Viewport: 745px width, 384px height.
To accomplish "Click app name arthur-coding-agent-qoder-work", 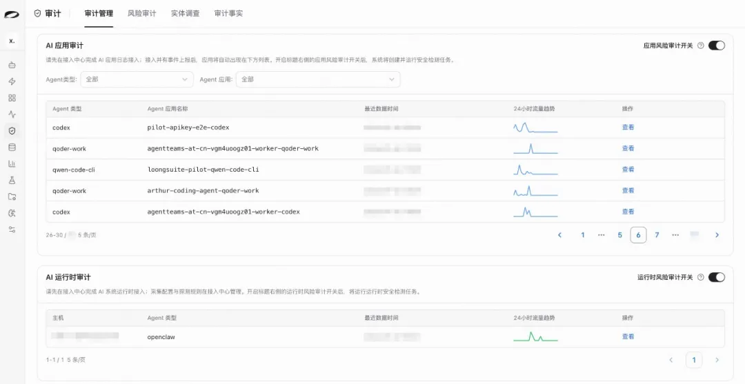I will point(203,190).
